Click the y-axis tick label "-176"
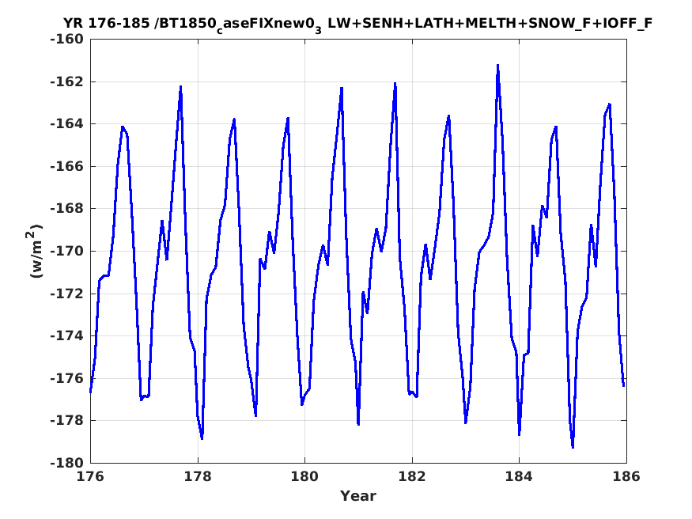Viewport: 692px width, 519px height. click(x=67, y=378)
